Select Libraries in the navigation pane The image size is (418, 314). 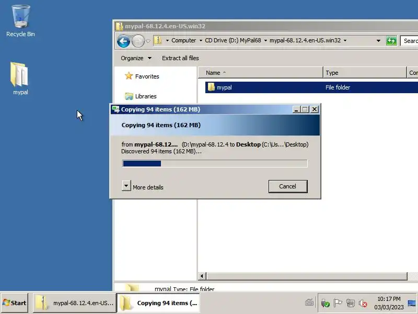(141, 96)
